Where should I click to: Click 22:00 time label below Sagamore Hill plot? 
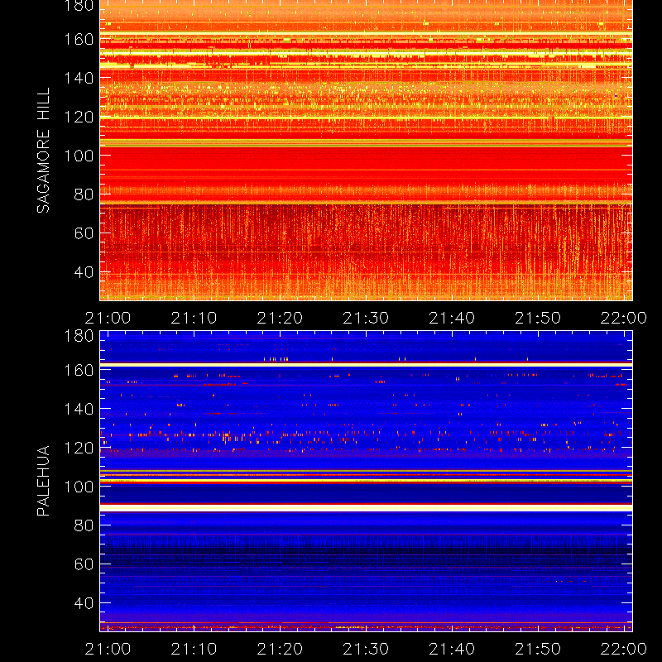624,318
